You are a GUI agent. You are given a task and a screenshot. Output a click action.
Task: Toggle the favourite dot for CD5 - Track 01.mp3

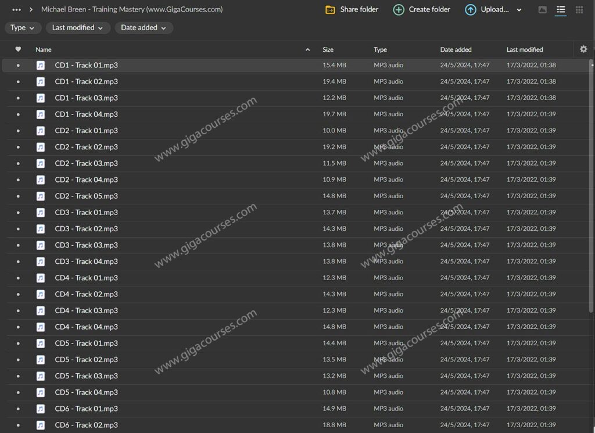coord(18,343)
